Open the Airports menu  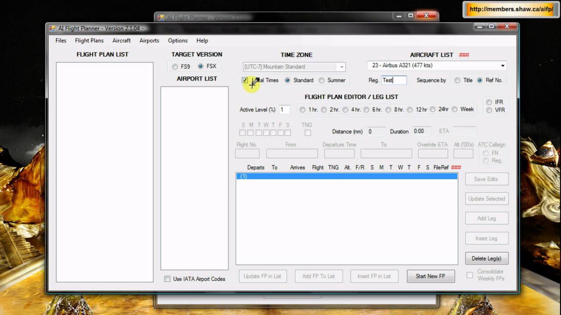tap(149, 41)
